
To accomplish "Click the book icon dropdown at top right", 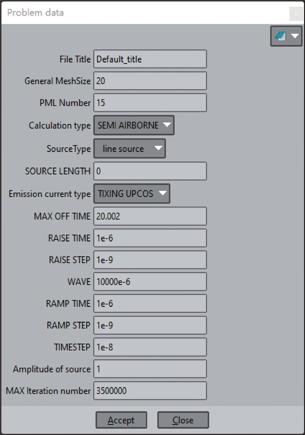I will click(x=286, y=36).
